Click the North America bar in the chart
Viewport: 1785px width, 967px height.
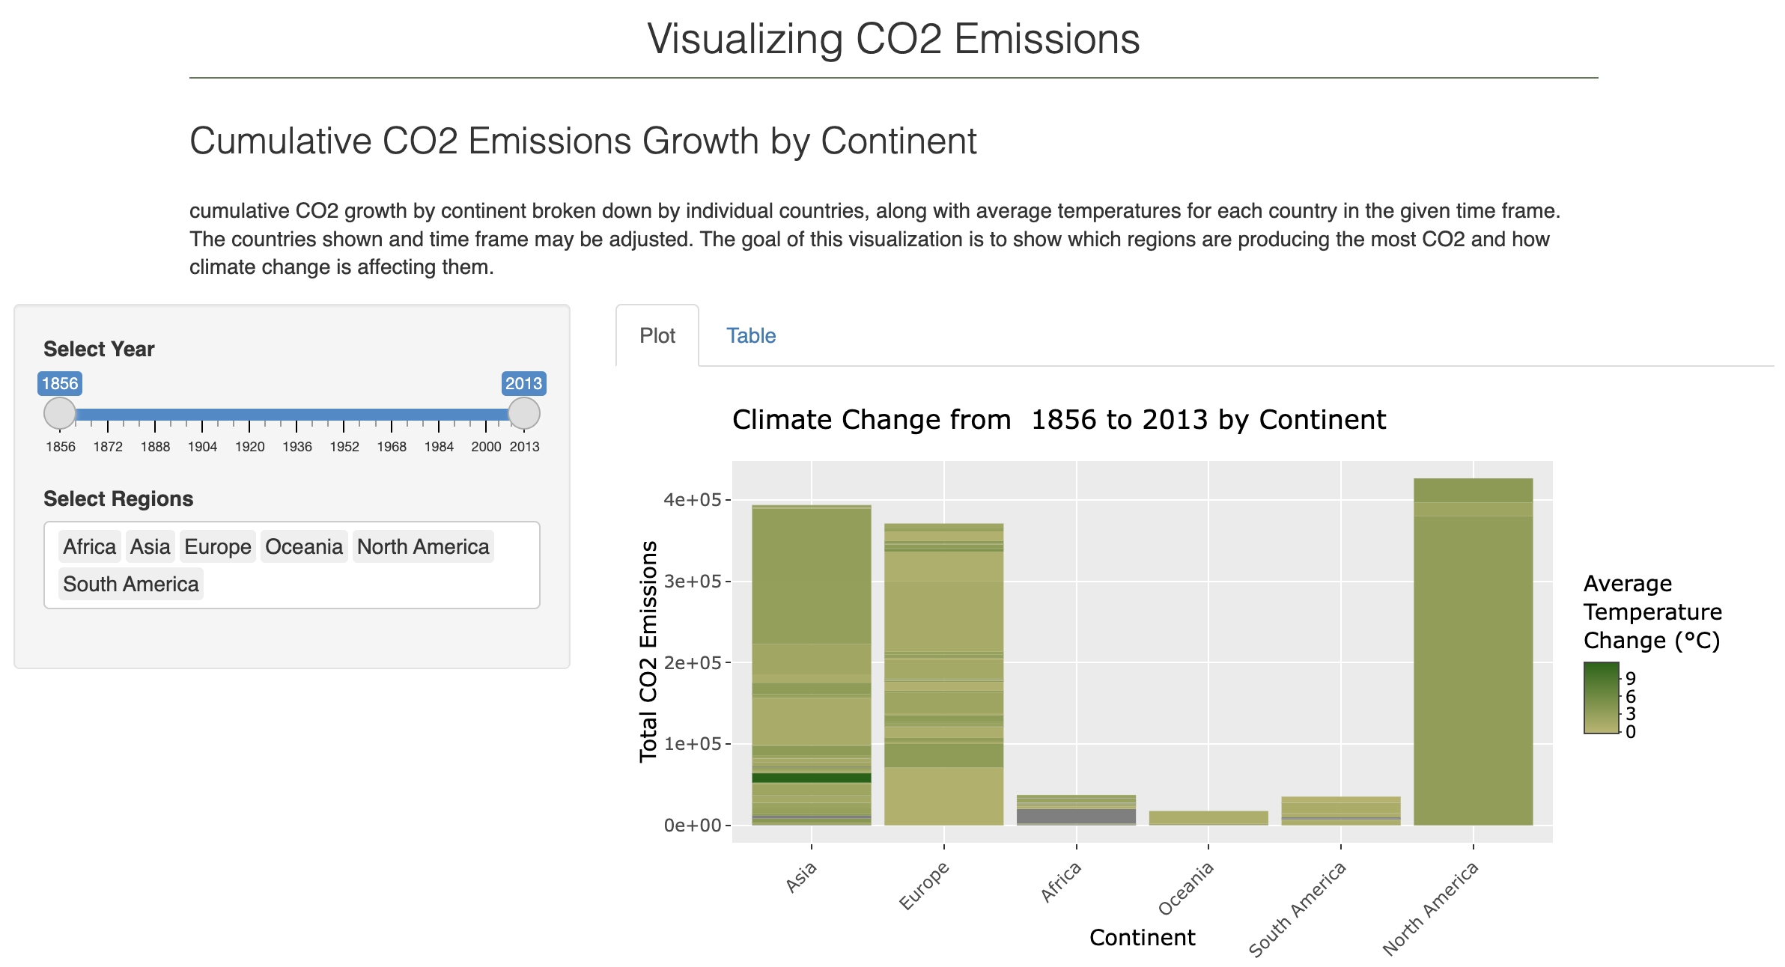coord(1474,651)
